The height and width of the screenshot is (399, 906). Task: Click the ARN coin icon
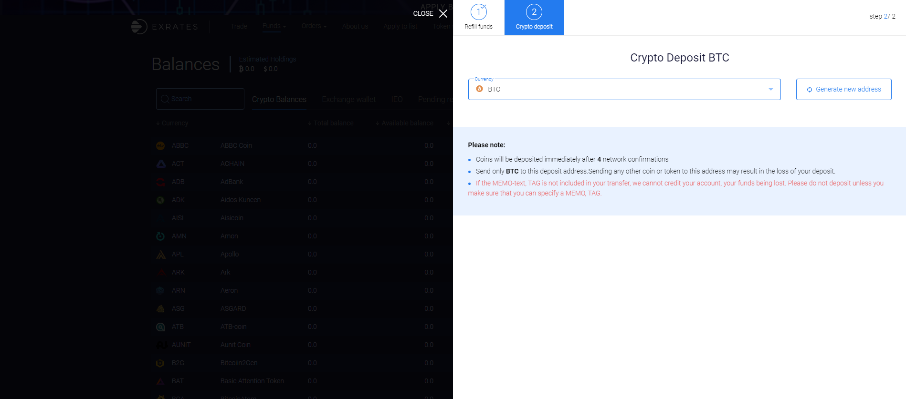point(160,290)
